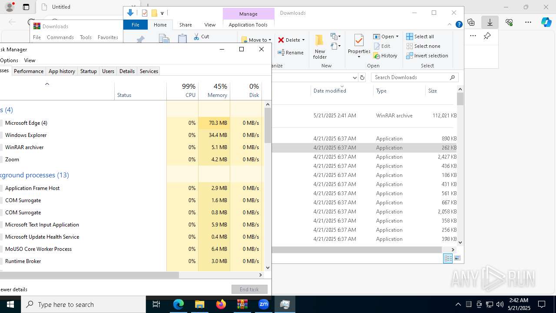
Task: Open Properties in File Explorer ribbon
Action: pos(359,46)
